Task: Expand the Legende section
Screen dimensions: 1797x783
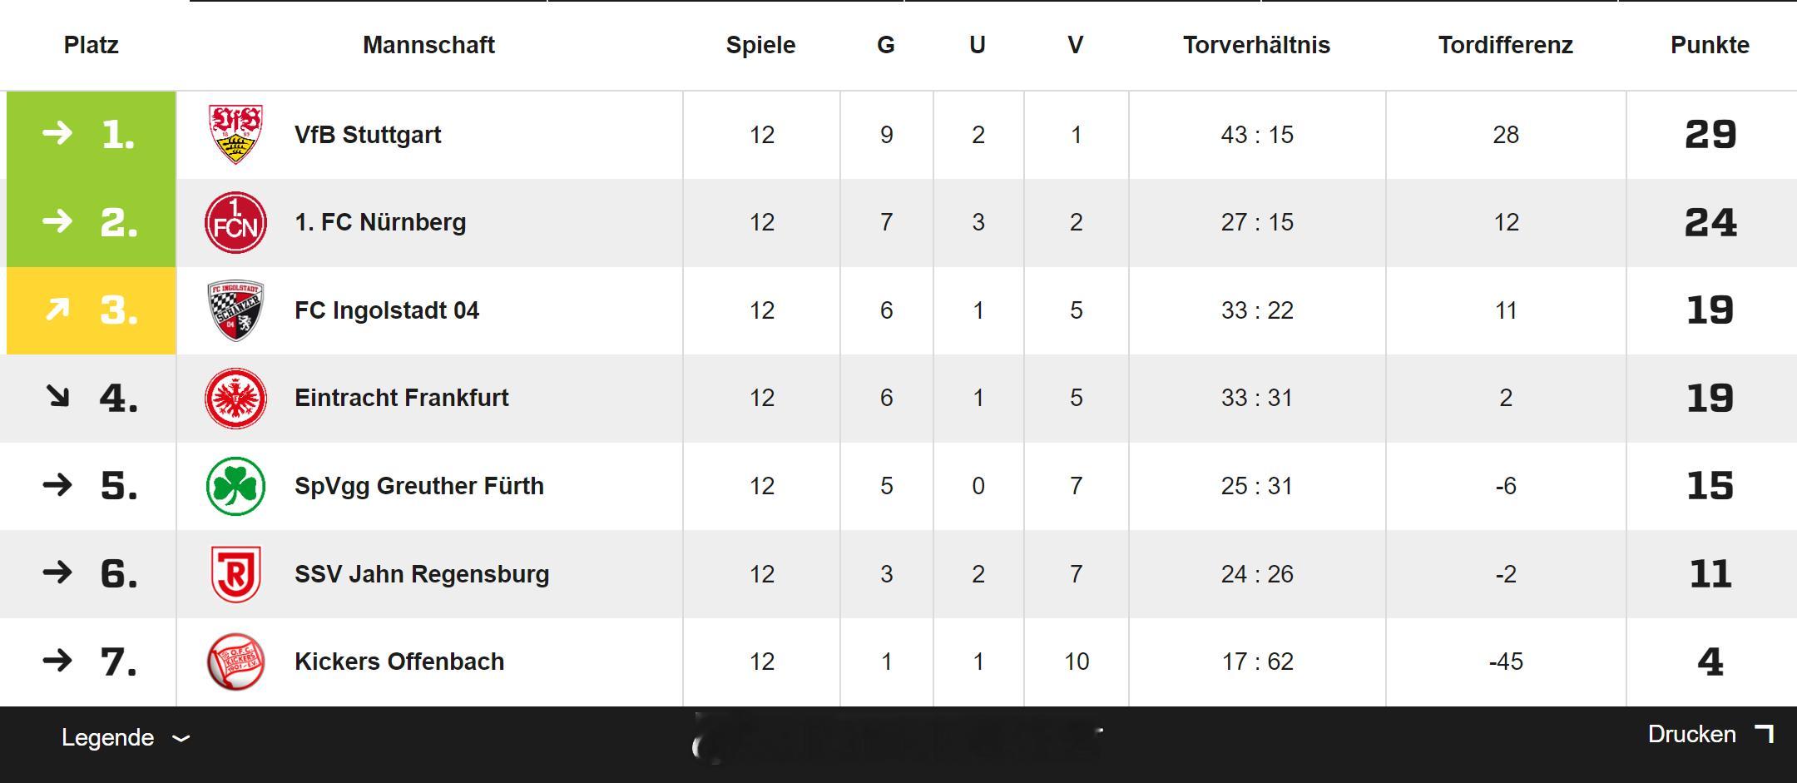Action: coord(108,737)
